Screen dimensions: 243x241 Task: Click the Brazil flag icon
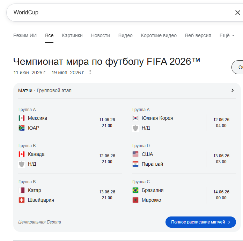135,190
